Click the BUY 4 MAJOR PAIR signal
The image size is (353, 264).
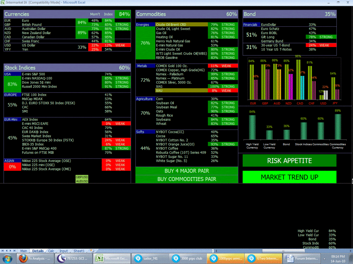point(186,171)
